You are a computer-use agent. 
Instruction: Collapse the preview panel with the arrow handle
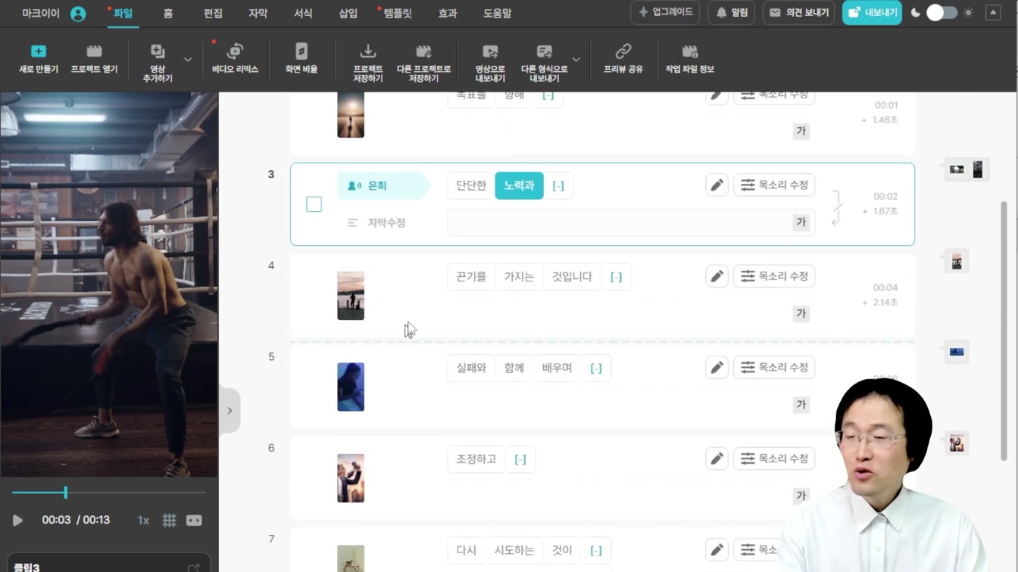pyautogui.click(x=230, y=411)
